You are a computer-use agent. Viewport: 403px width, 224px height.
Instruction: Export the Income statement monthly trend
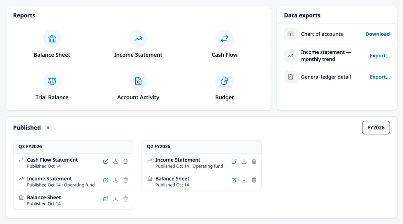[x=380, y=56]
